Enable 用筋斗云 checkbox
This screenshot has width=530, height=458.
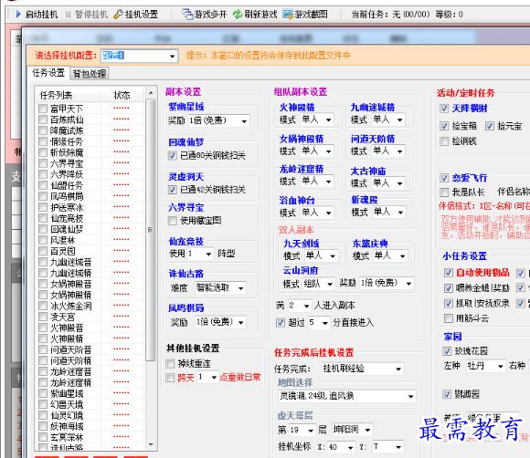point(449,318)
